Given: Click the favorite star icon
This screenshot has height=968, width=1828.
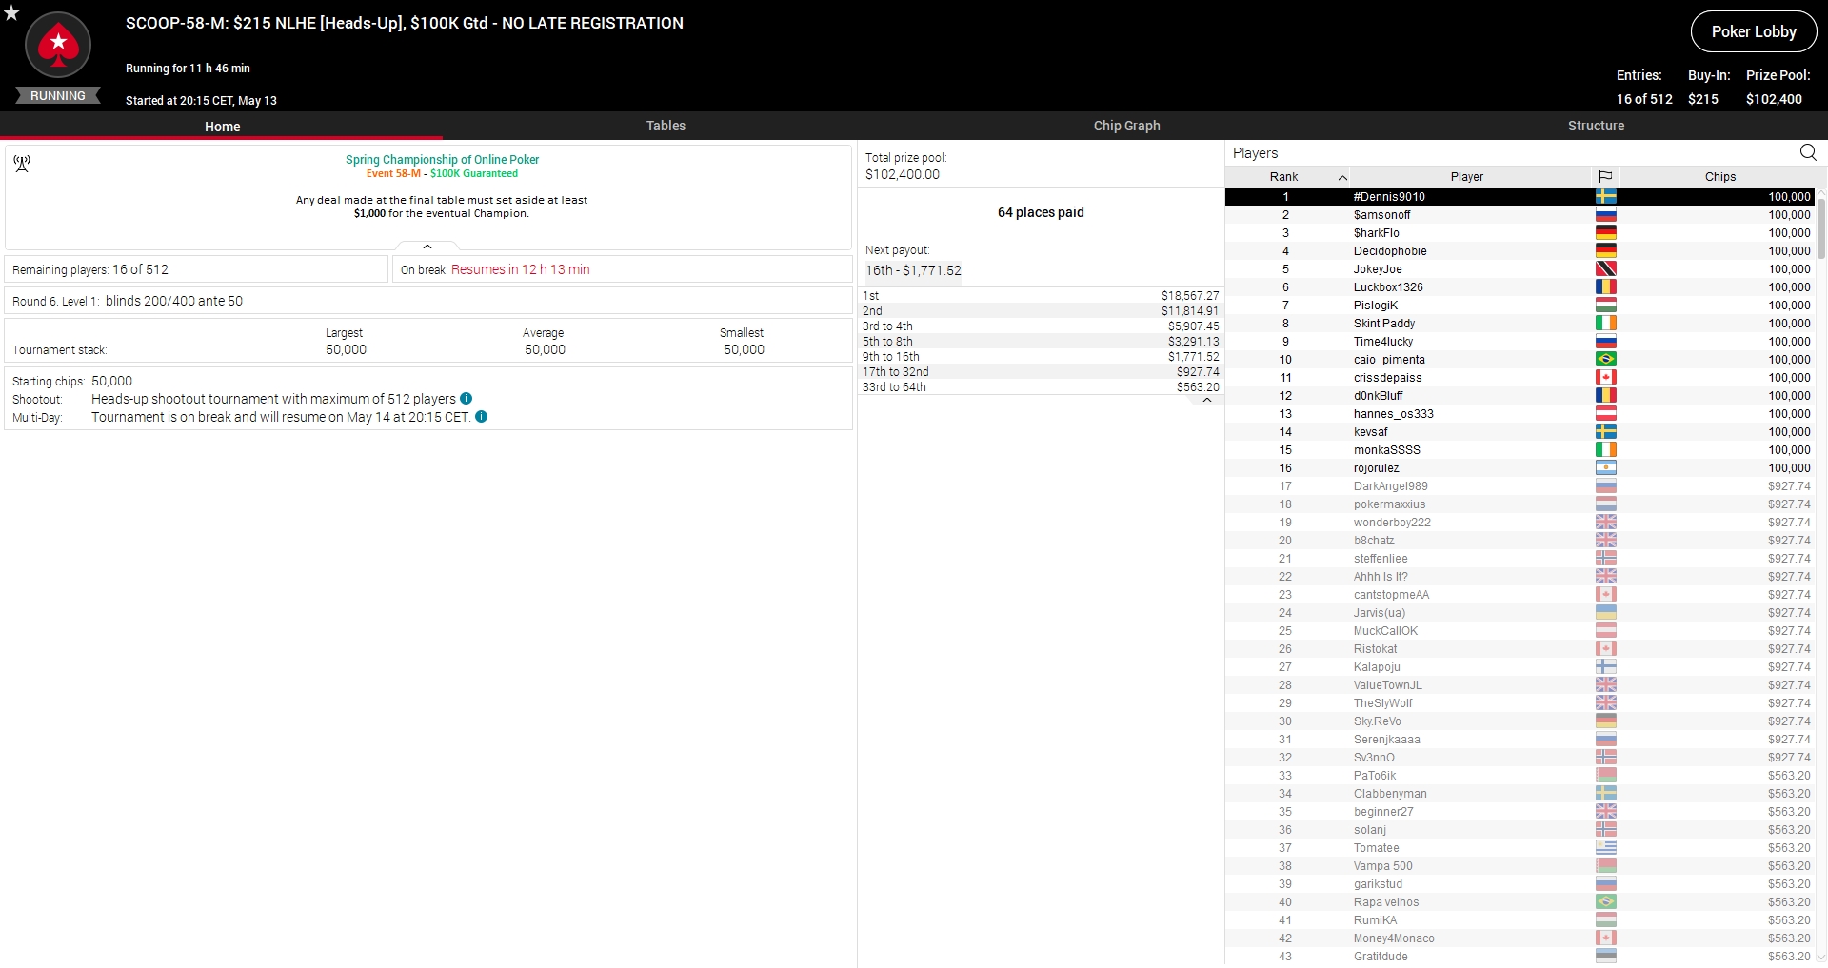Looking at the screenshot, I should [11, 12].
